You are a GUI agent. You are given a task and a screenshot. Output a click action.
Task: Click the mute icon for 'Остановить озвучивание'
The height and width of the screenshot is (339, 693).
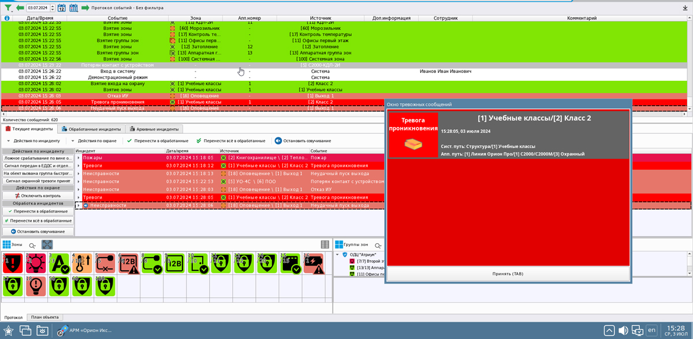tap(278, 141)
